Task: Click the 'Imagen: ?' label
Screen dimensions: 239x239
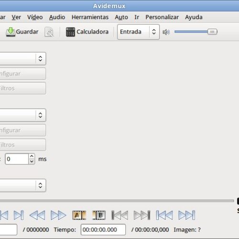Action: pos(187,230)
